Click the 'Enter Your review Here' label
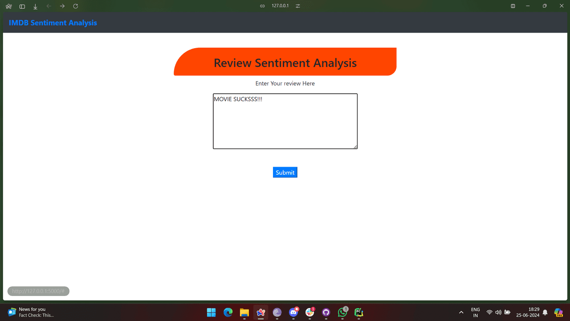Screen dimensions: 570x321 285,83
